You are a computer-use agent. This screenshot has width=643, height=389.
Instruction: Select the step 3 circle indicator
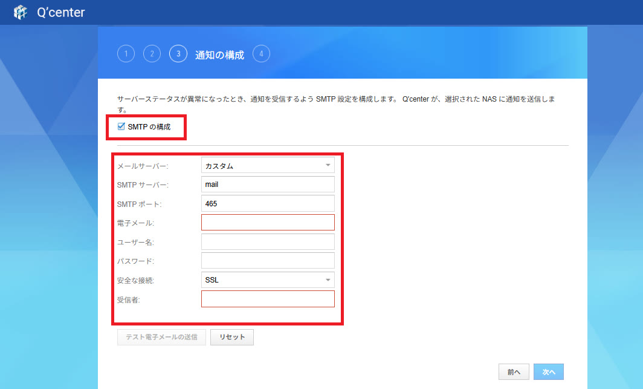[178, 54]
